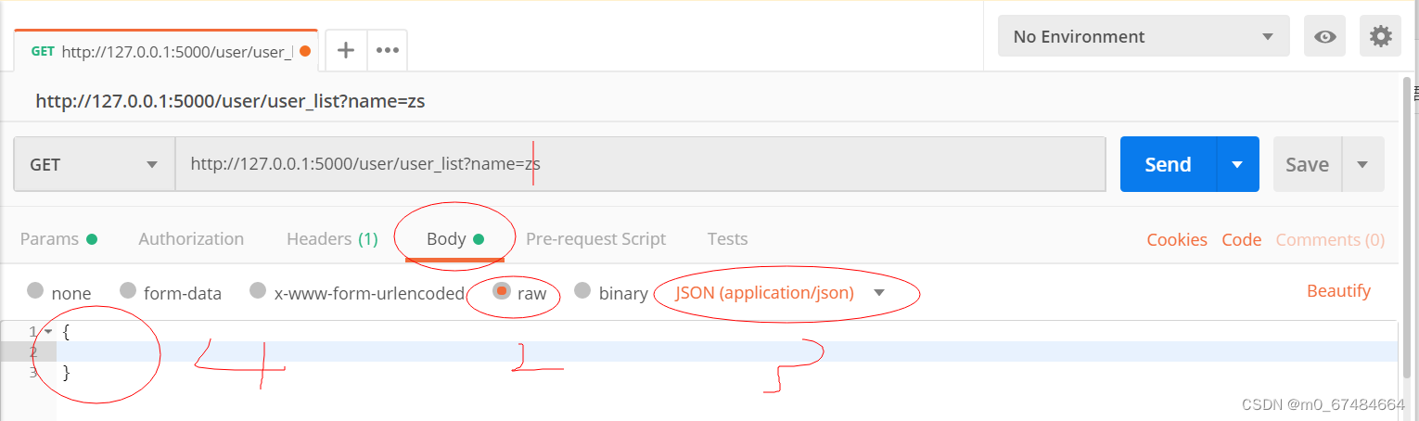1419x421 pixels.
Task: Expand the No Environment selector
Action: point(1143,37)
